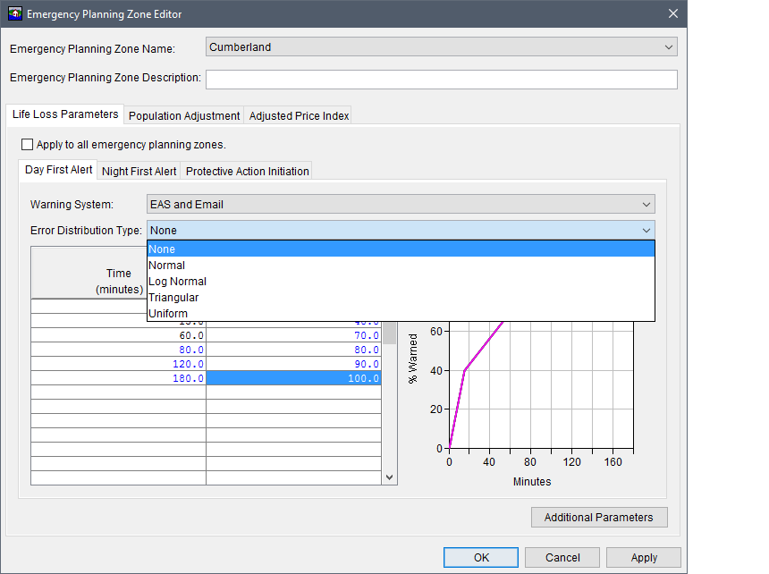Image resolution: width=769 pixels, height=574 pixels.
Task: Click the Emergency Planning Zone Editor title icon
Action: (x=15, y=13)
